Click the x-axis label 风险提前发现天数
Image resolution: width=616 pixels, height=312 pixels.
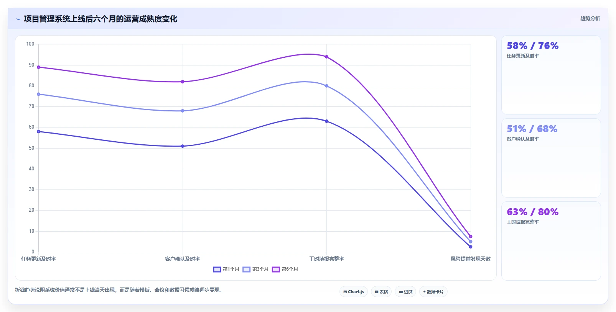(471, 259)
